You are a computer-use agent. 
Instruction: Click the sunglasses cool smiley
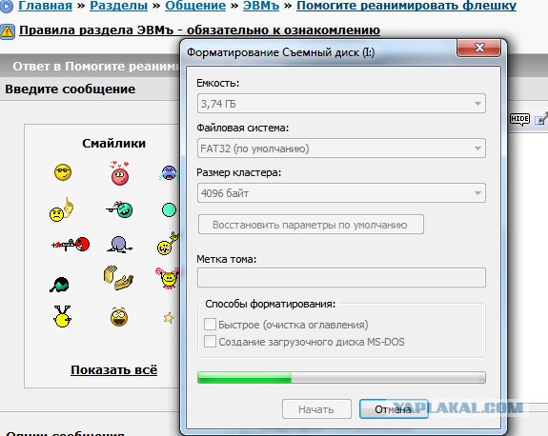coord(63,172)
